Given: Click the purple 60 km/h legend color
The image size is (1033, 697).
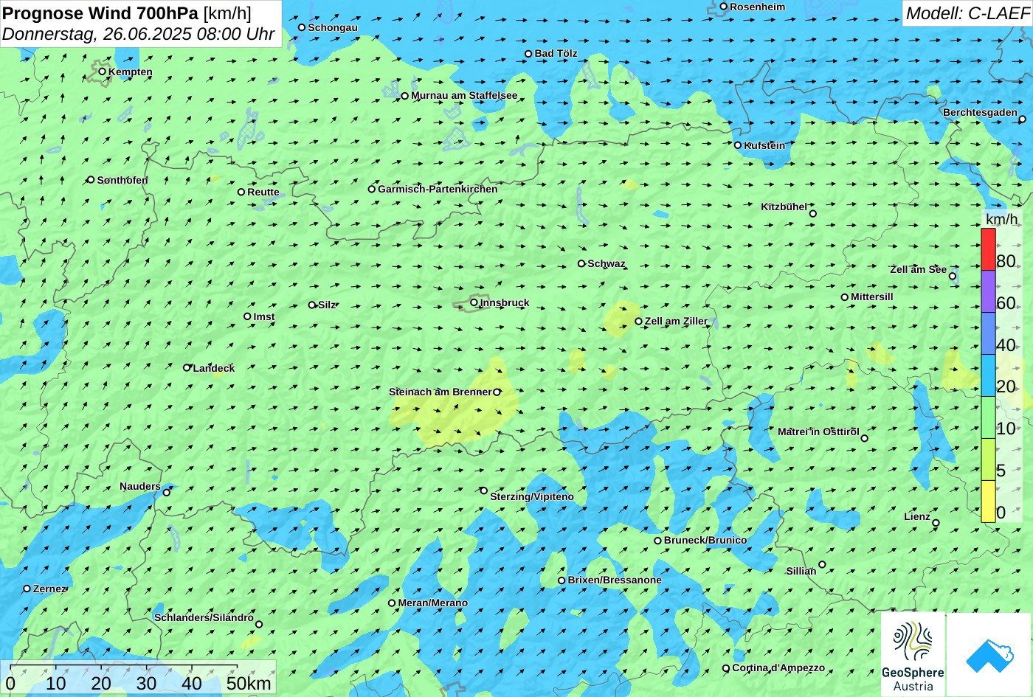Looking at the screenshot, I should click(x=988, y=291).
